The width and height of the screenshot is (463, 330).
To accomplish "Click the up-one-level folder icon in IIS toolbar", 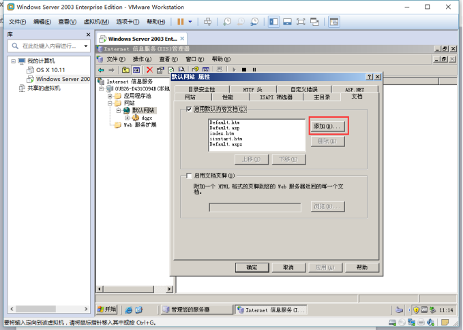I will click(x=125, y=69).
